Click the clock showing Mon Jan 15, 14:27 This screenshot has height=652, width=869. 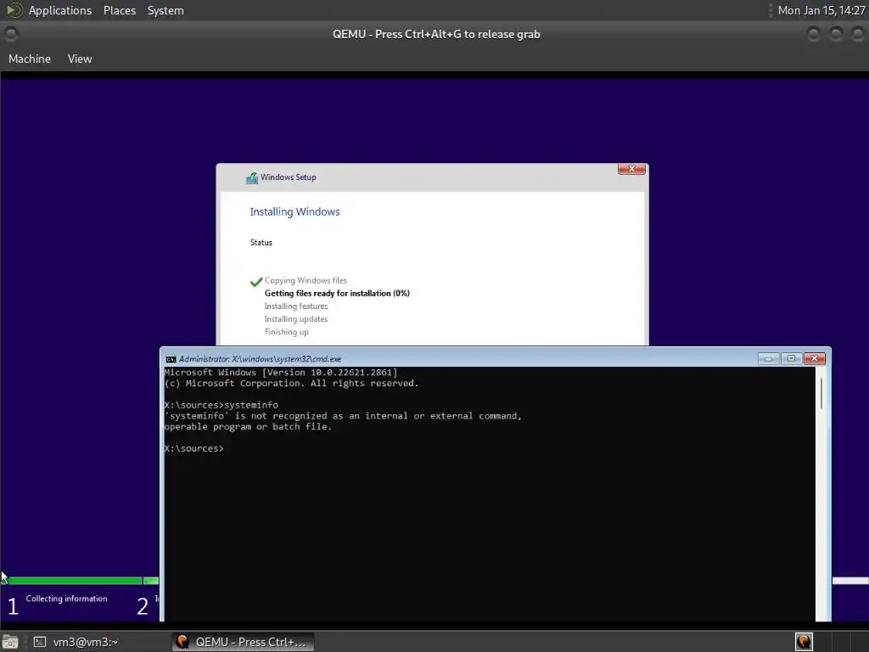tap(821, 10)
